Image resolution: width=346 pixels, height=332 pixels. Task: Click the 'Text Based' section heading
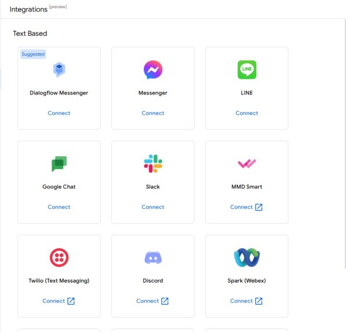[30, 34]
